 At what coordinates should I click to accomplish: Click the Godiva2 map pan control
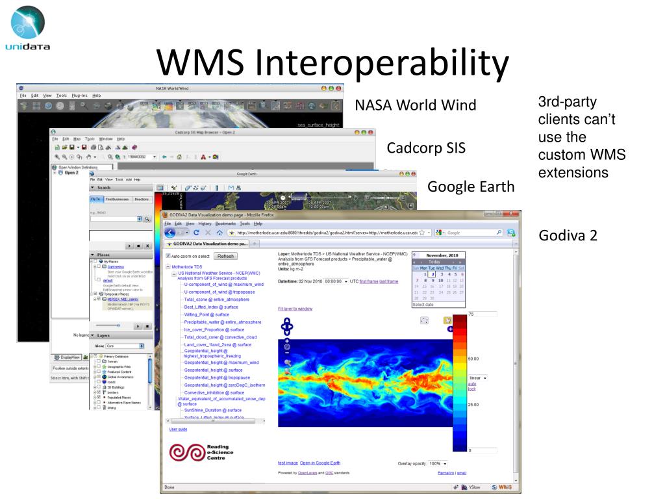[x=287, y=326]
